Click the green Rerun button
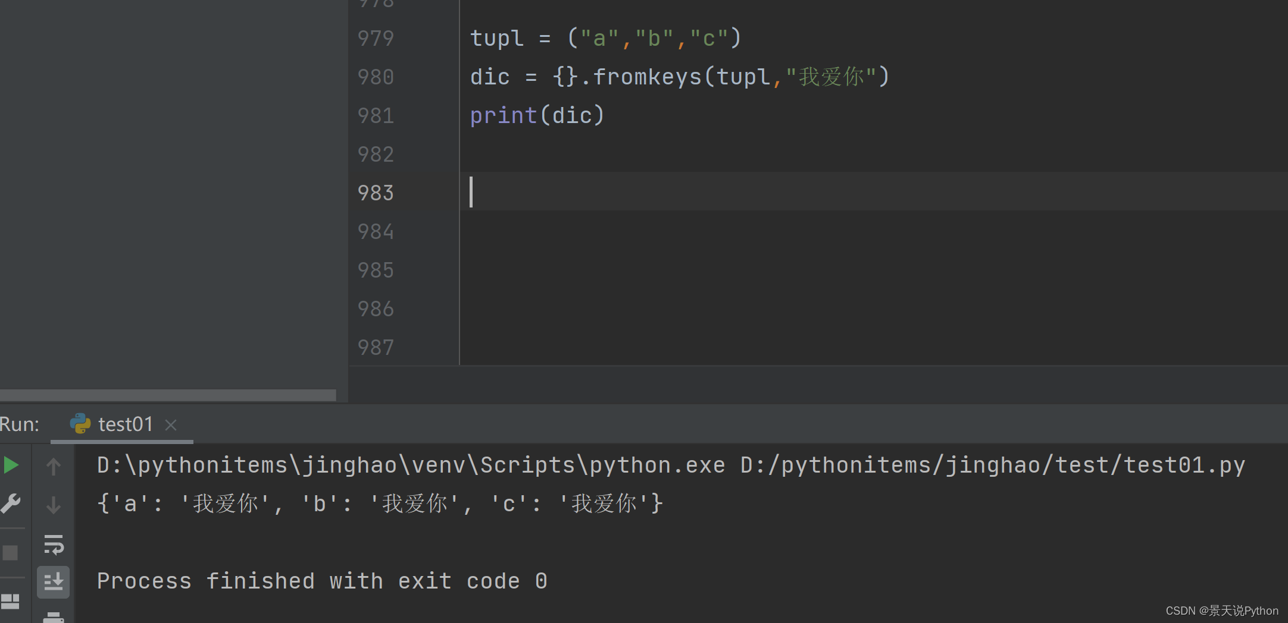 11,465
